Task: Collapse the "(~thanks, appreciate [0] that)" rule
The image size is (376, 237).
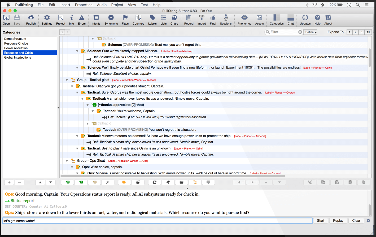Action: (x=88, y=105)
